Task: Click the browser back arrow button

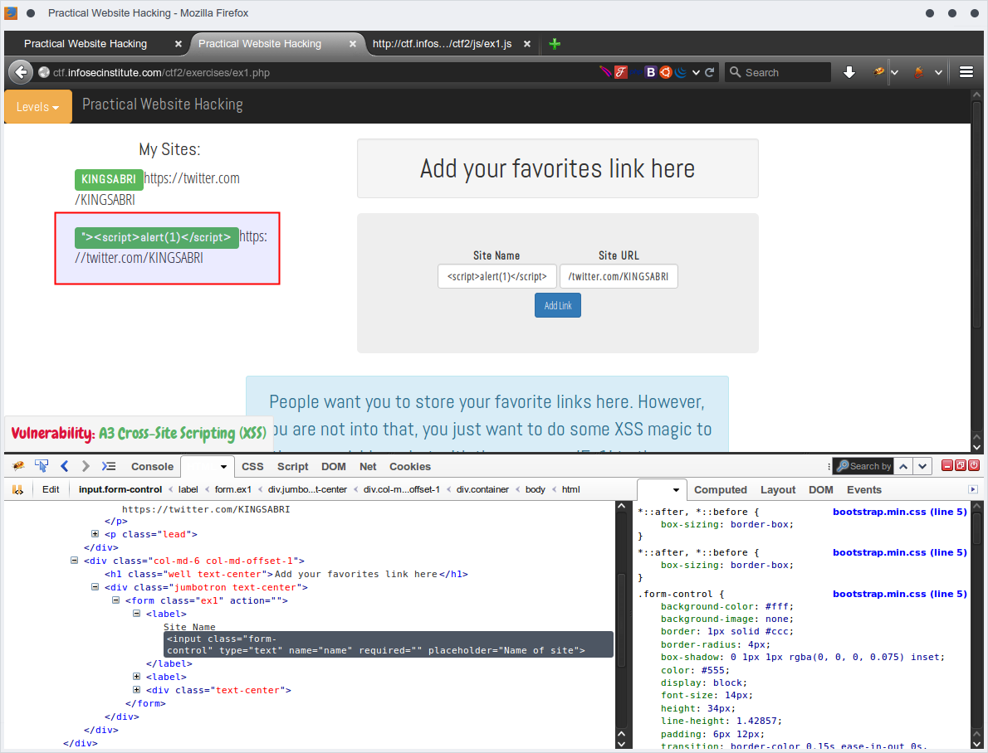Action: pyautogui.click(x=20, y=72)
